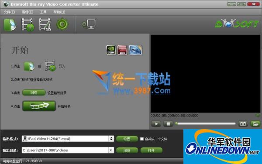Open the 3D video edit tool
This screenshot has width=262, height=164.
click(x=45, y=25)
